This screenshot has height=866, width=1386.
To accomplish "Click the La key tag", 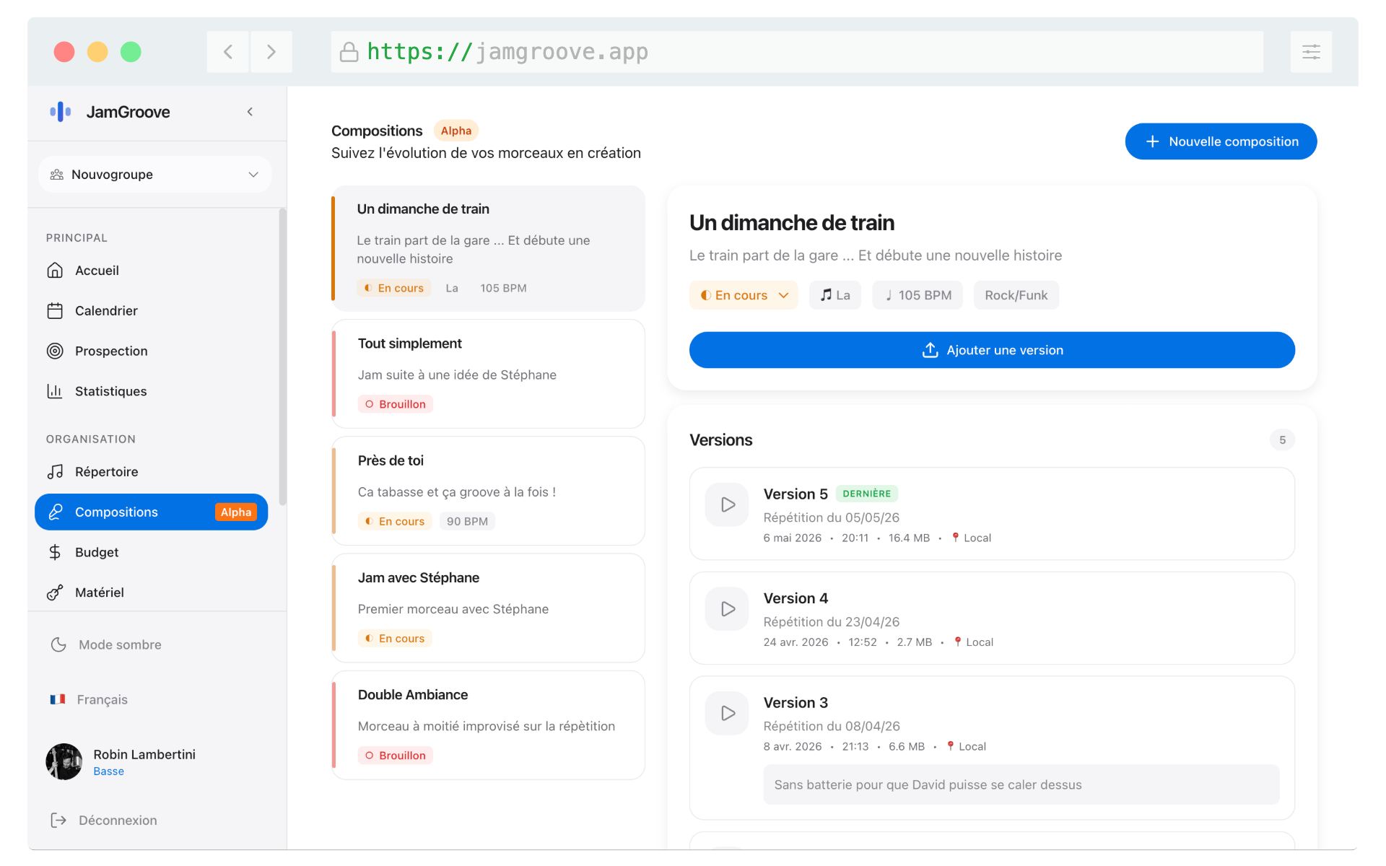I will tap(835, 295).
